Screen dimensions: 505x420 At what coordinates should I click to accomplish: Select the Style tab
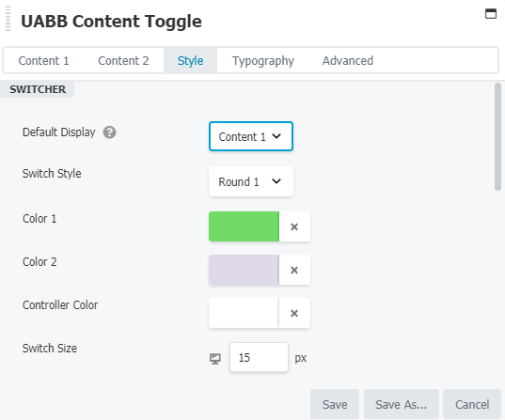(x=190, y=60)
